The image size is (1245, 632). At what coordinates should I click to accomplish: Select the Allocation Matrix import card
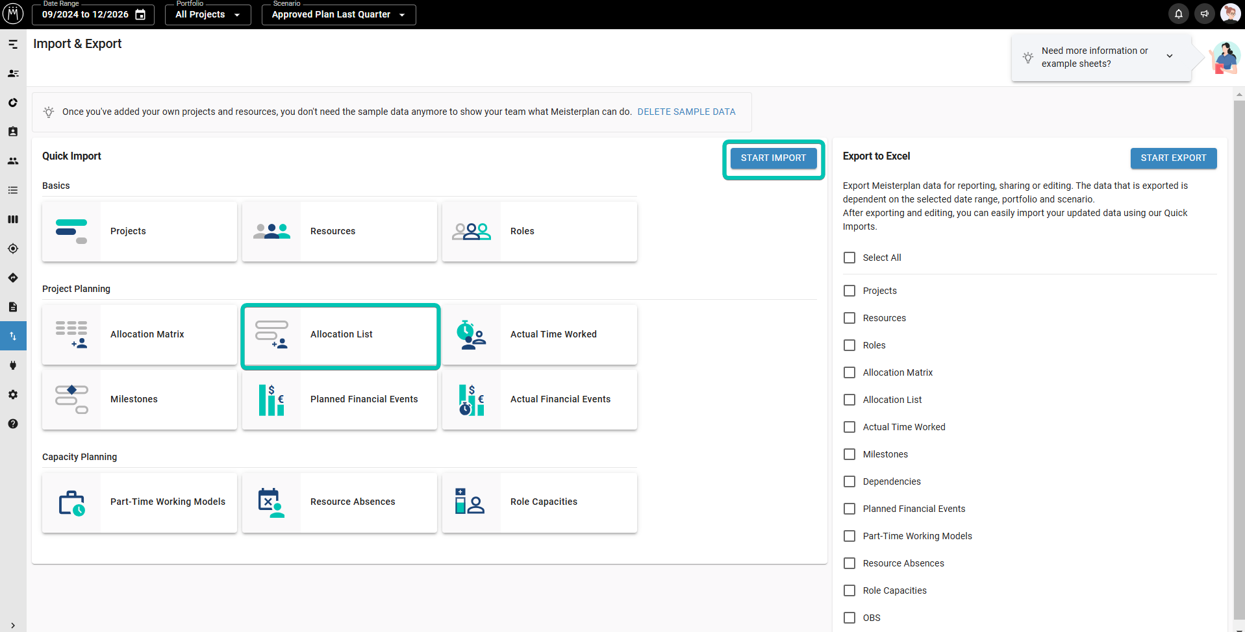coord(140,335)
